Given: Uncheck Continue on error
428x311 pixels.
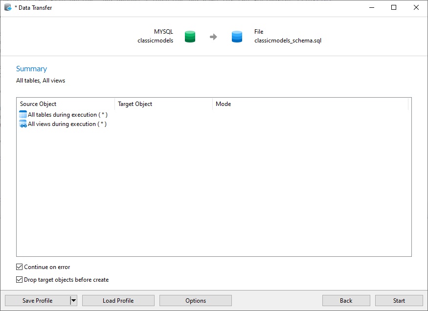Looking at the screenshot, I should (20, 267).
